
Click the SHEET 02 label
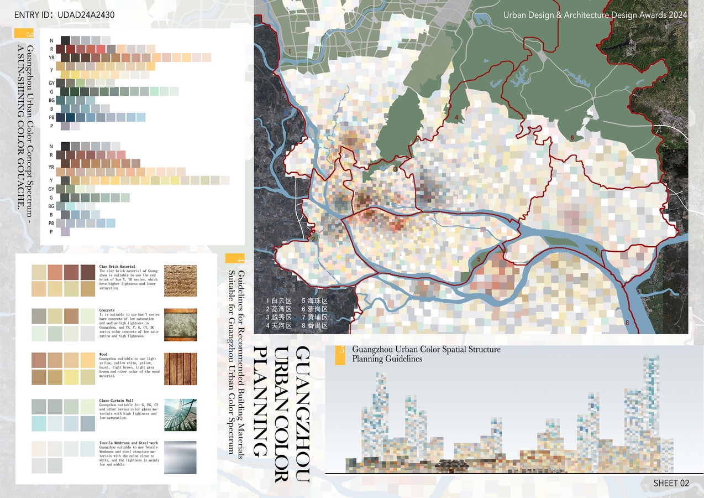tap(671, 483)
